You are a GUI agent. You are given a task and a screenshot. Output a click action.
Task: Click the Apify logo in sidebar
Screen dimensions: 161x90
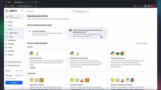(11, 11)
